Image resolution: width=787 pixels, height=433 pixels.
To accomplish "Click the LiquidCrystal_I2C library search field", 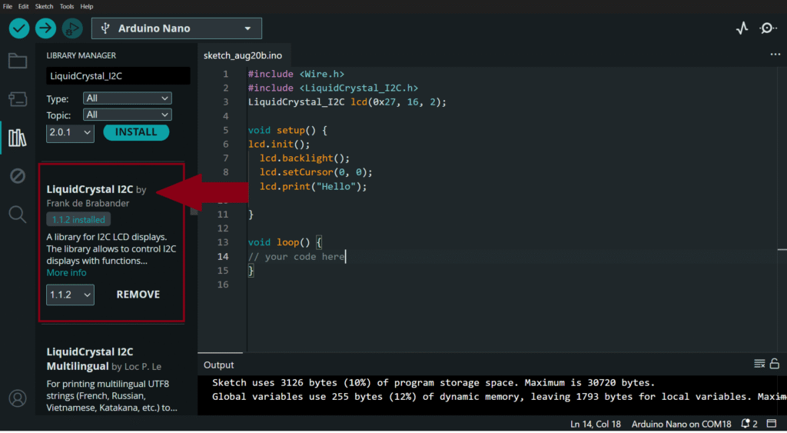I will [x=118, y=76].
